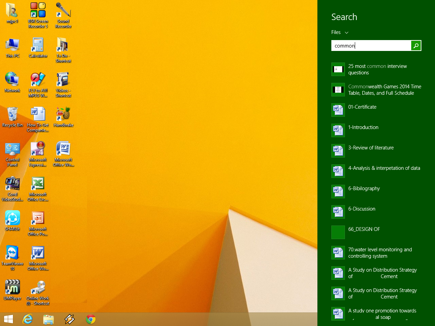
Task: Click thumbnail of Commonwealth Games result
Action: (x=338, y=90)
